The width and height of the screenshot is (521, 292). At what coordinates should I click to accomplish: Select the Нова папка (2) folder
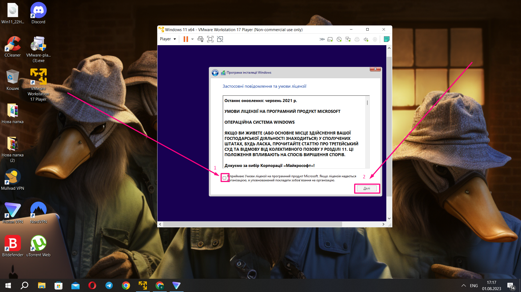click(x=13, y=149)
